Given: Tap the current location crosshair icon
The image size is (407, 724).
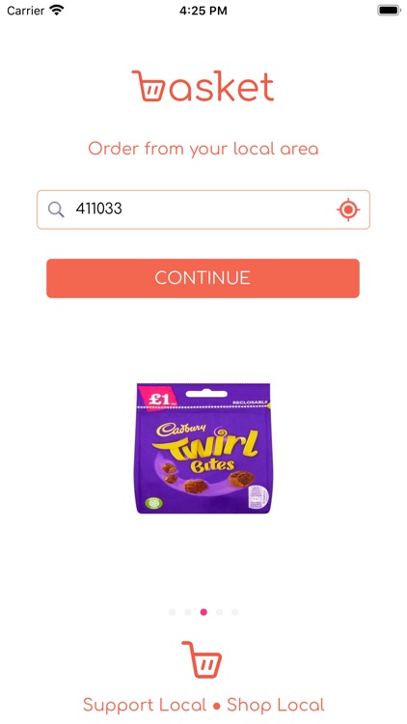Looking at the screenshot, I should [348, 210].
